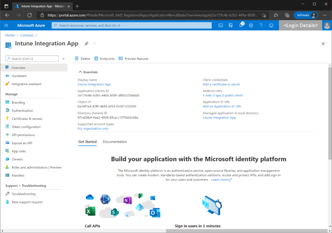
Task: Open the ellipsis menu next to app title
Action: (x=95, y=43)
